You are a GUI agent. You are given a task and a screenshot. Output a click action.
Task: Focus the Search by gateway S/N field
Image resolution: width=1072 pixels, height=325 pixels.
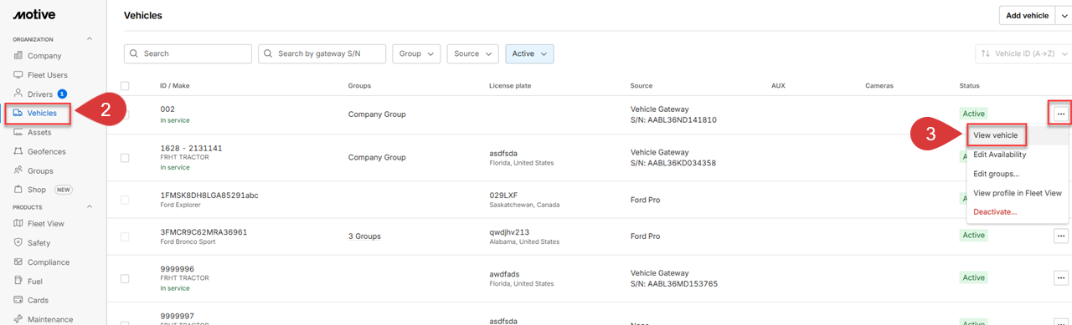[322, 53]
